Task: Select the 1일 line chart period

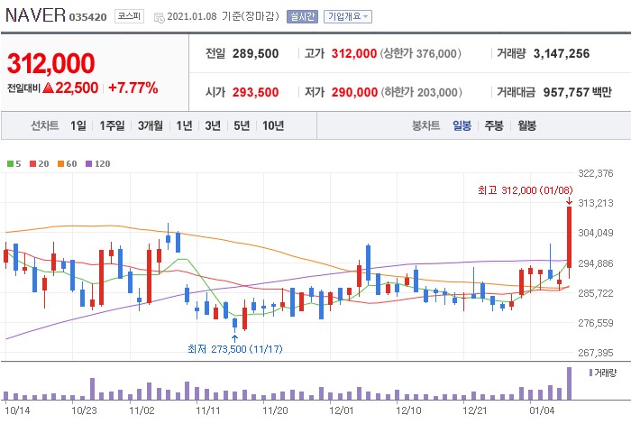Action: [x=78, y=125]
